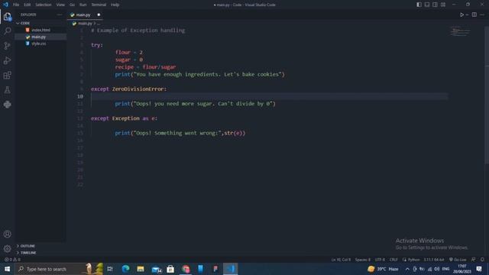489x275 pixels.
Task: Click the editor vertical scrollbar
Action: tap(487, 95)
